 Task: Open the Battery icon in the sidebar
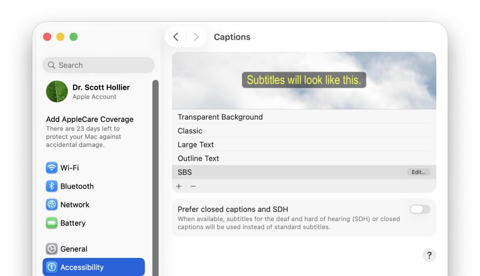(52, 223)
